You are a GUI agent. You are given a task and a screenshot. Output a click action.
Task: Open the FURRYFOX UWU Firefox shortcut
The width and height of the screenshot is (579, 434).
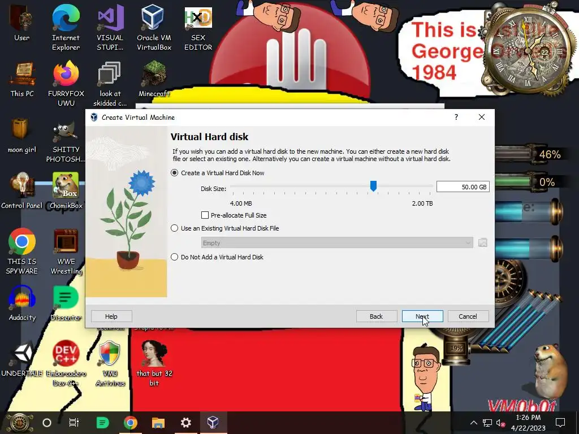[66, 84]
